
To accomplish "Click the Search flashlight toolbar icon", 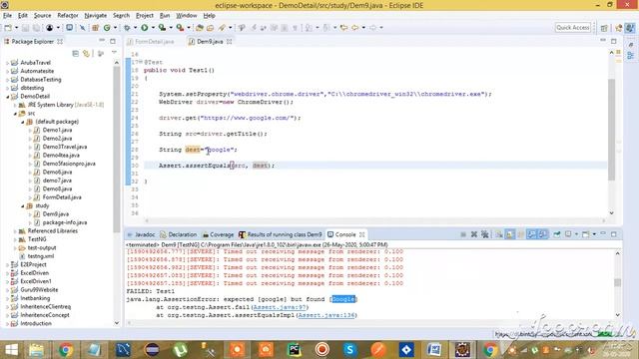I will click(x=222, y=28).
